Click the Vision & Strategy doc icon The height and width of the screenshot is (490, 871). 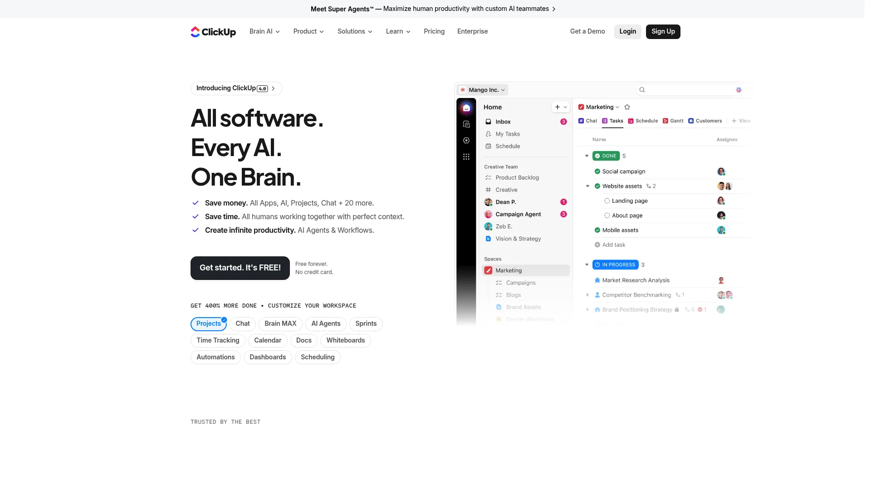pos(489,239)
